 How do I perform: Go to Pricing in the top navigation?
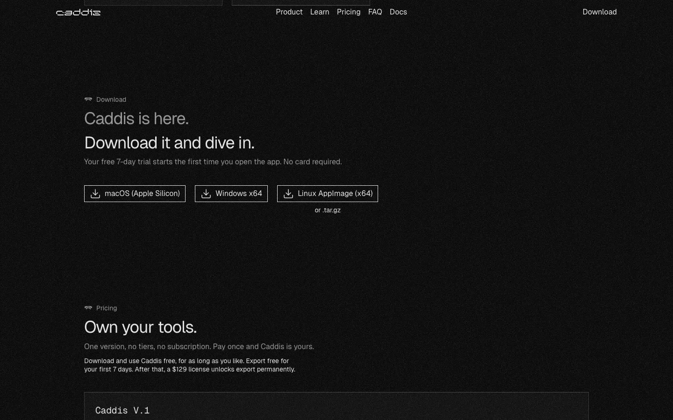click(x=349, y=12)
